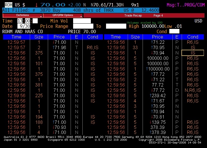Click the left table Time column header

(x=16, y=37)
